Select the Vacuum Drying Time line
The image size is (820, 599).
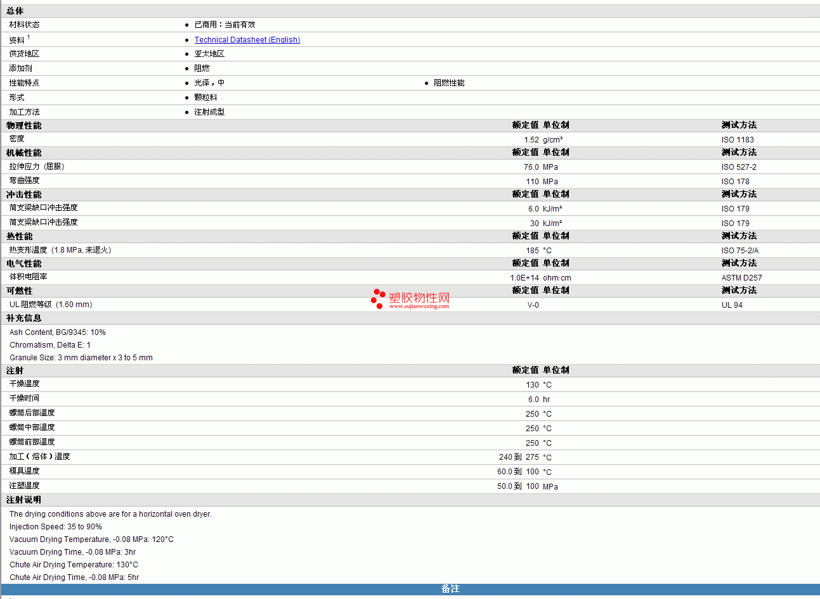point(72,552)
